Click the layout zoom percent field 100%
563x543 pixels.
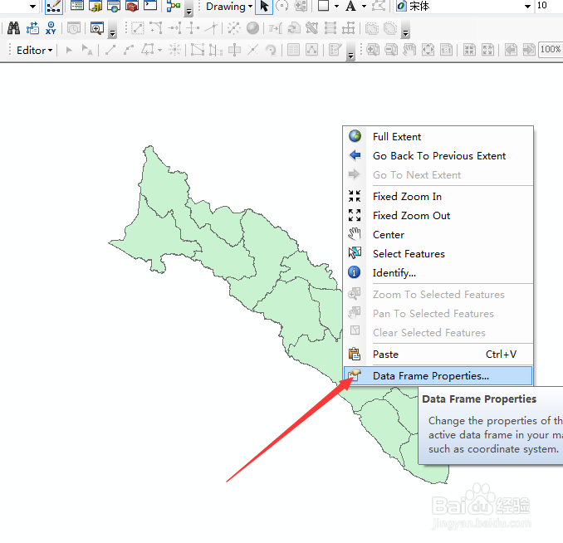pos(551,49)
